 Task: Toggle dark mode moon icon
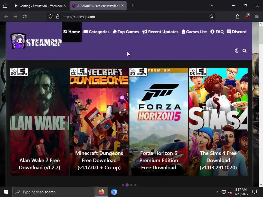pyautogui.click(x=237, y=51)
